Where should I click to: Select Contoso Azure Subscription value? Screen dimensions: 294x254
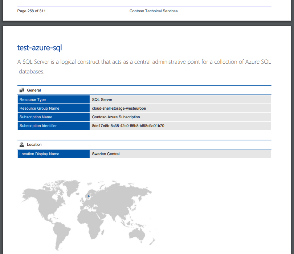coord(116,117)
